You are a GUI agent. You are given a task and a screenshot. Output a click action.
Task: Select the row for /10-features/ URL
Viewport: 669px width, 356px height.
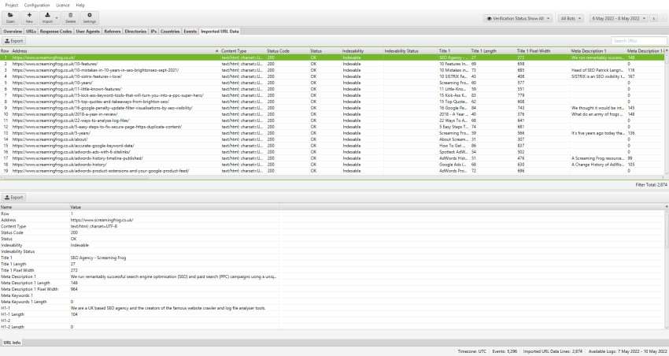tap(332, 64)
